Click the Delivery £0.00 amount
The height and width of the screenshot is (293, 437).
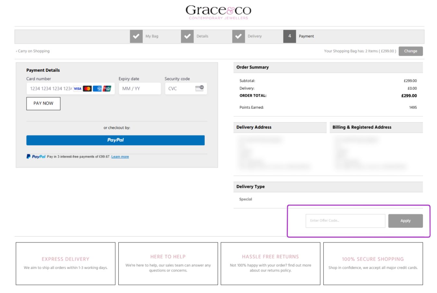click(x=412, y=88)
